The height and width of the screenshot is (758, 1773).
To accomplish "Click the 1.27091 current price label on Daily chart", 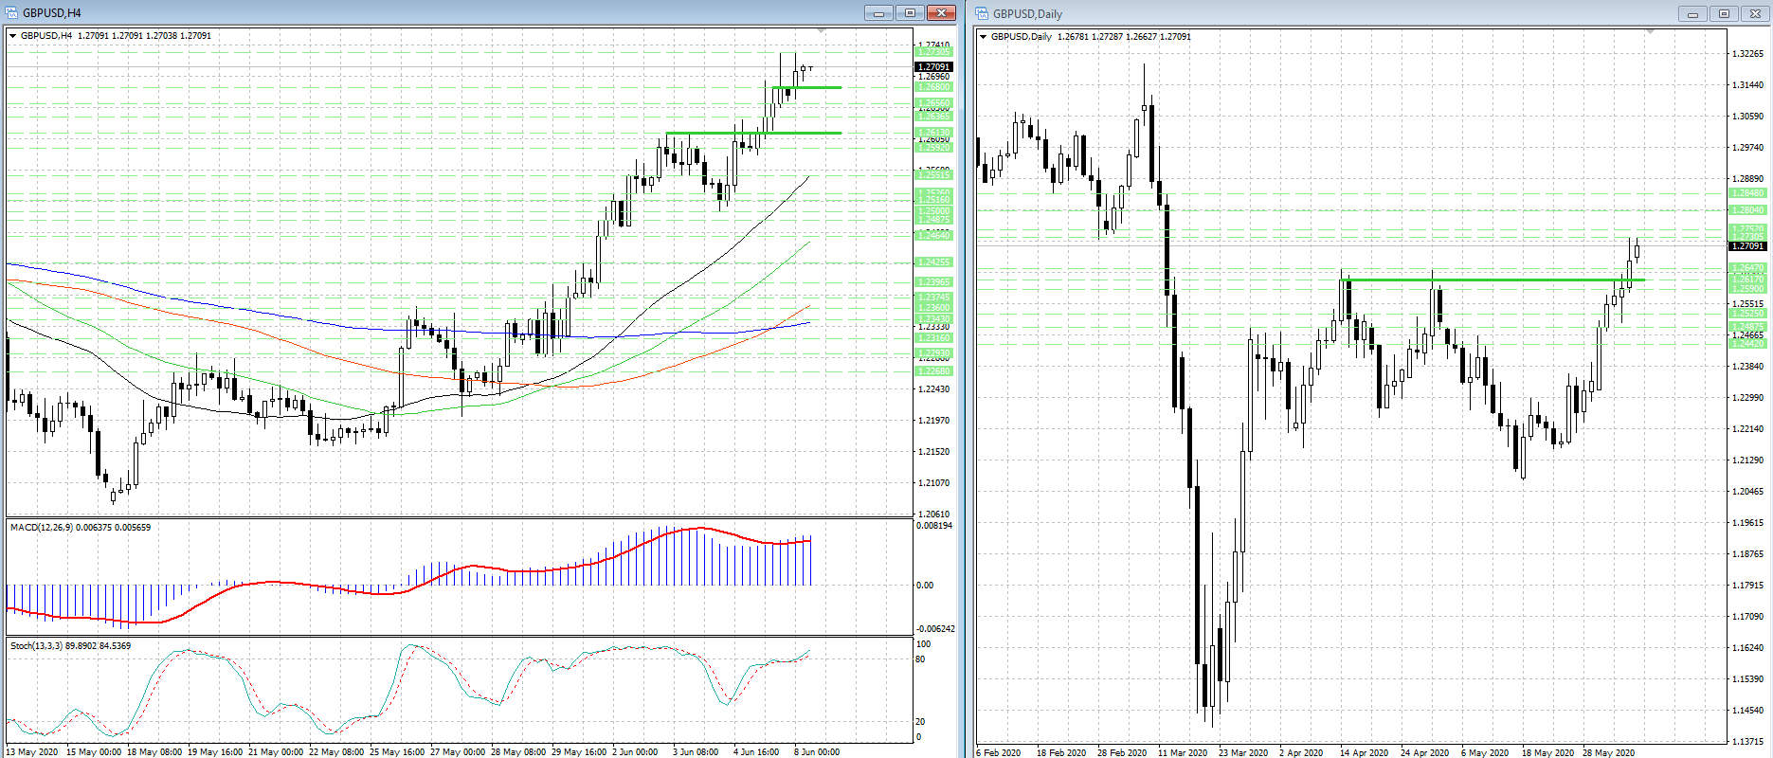I will click(x=1747, y=246).
